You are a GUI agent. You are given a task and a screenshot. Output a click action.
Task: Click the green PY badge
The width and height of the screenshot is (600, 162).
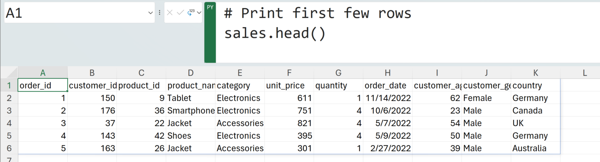(x=210, y=7)
